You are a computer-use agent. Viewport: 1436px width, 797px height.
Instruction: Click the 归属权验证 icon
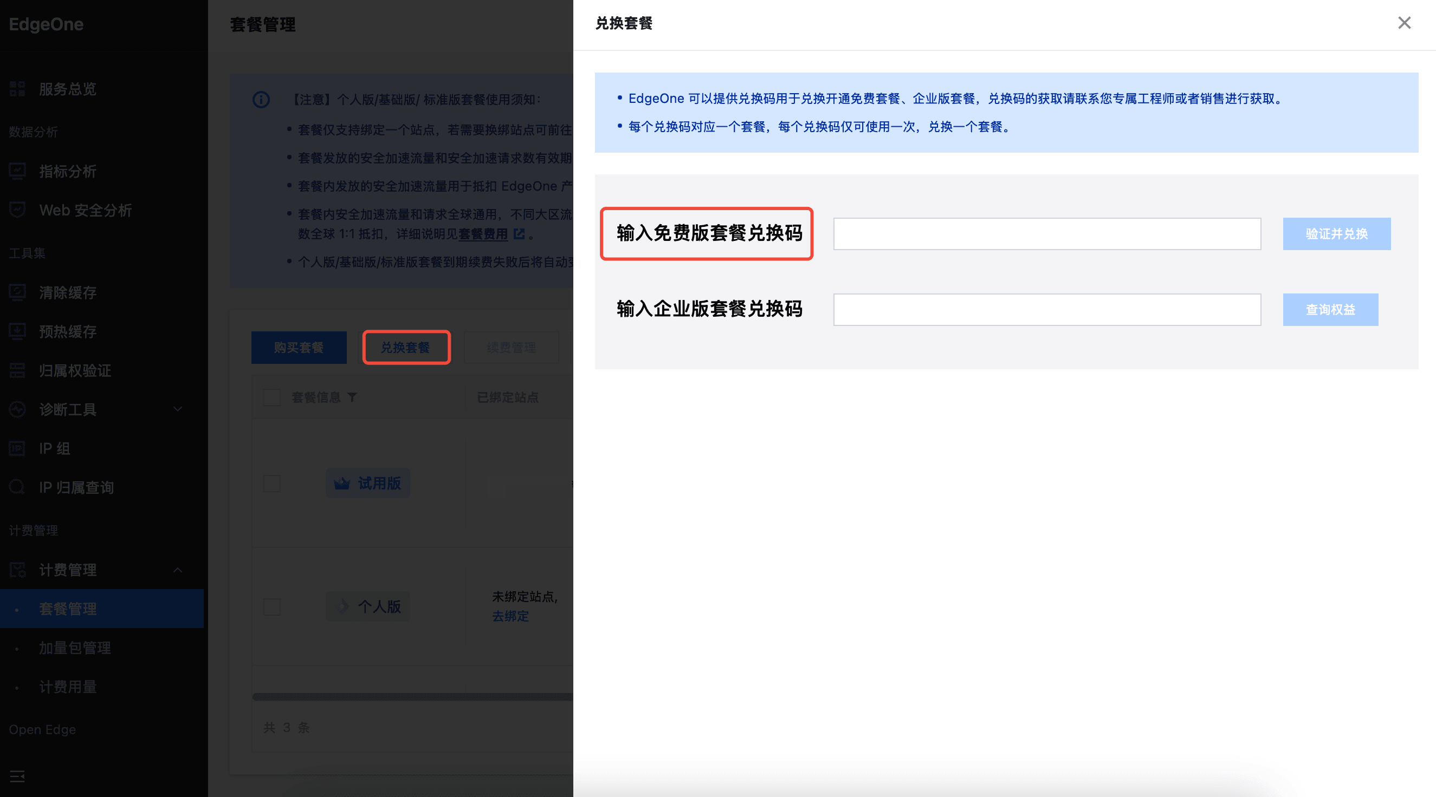coord(17,370)
